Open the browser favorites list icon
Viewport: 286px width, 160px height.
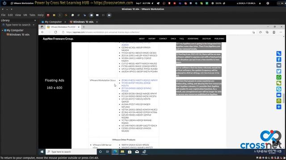coord(261,32)
